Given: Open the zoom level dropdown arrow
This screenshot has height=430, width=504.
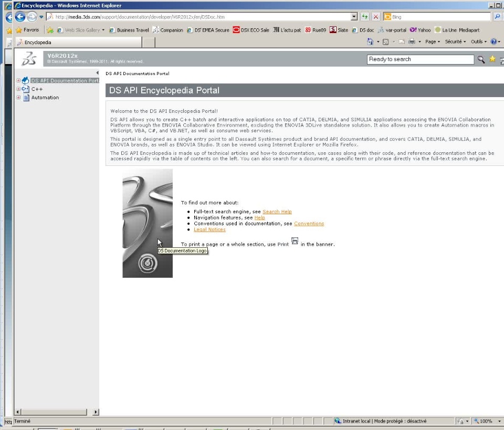Looking at the screenshot, I should [x=499, y=421].
